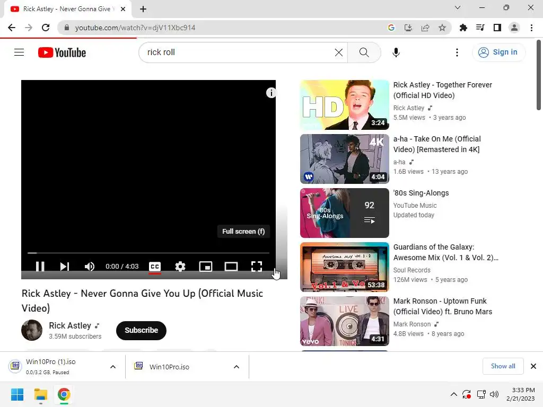The image size is (543, 407).
Task: Skip to next video in player
Action: pos(64,266)
